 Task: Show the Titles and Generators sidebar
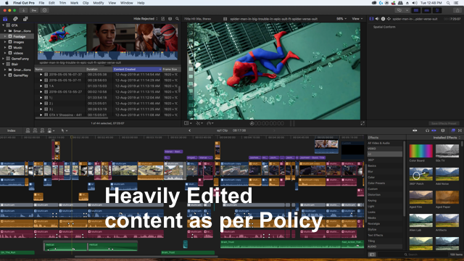[25, 19]
